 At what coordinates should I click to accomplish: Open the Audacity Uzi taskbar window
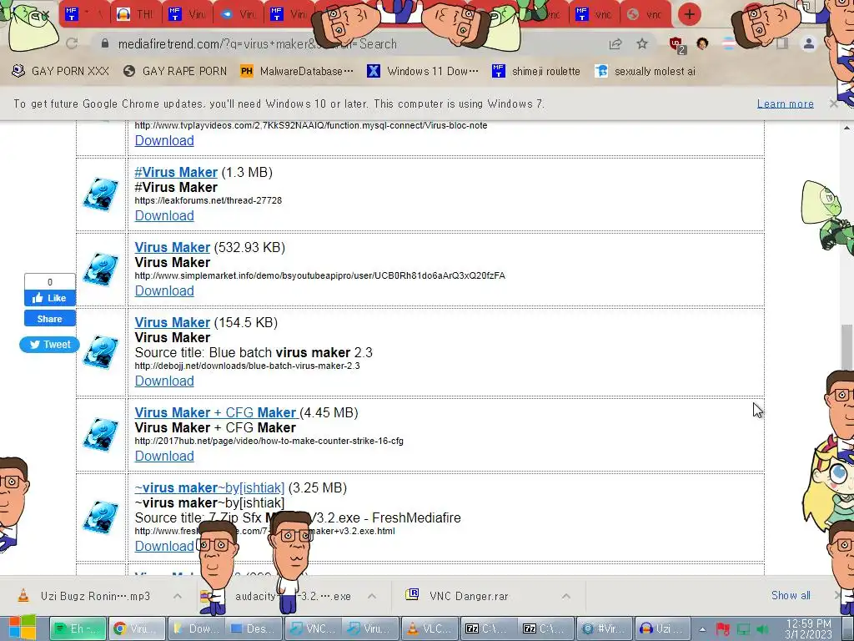pyautogui.click(x=662, y=628)
